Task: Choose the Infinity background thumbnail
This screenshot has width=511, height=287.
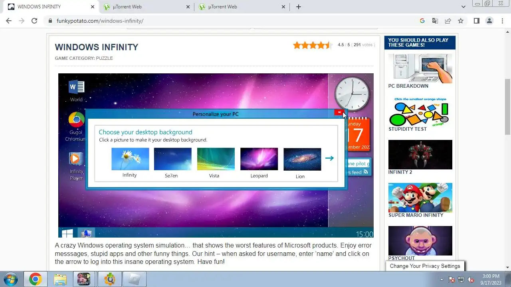Action: (x=130, y=159)
